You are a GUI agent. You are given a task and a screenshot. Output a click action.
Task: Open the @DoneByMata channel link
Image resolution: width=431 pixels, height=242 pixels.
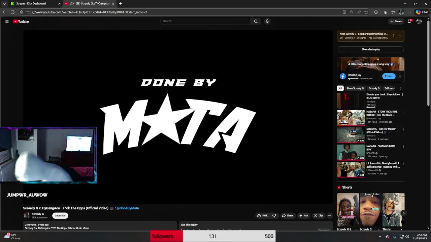[128, 208]
